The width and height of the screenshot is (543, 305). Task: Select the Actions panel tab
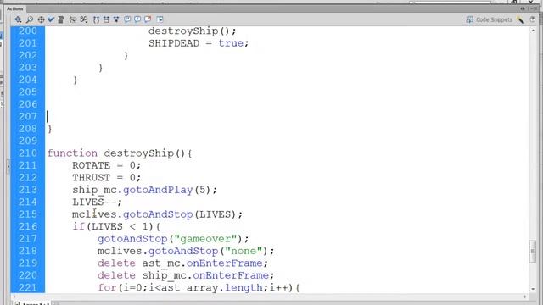15,8
